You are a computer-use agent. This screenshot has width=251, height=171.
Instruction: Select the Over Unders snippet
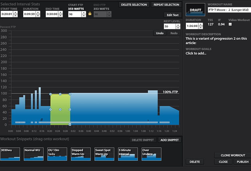[151, 154]
